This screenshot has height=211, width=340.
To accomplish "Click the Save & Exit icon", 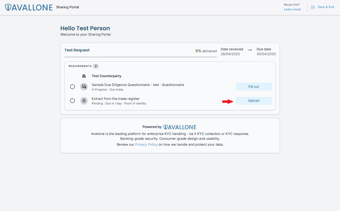I will click(312, 7).
